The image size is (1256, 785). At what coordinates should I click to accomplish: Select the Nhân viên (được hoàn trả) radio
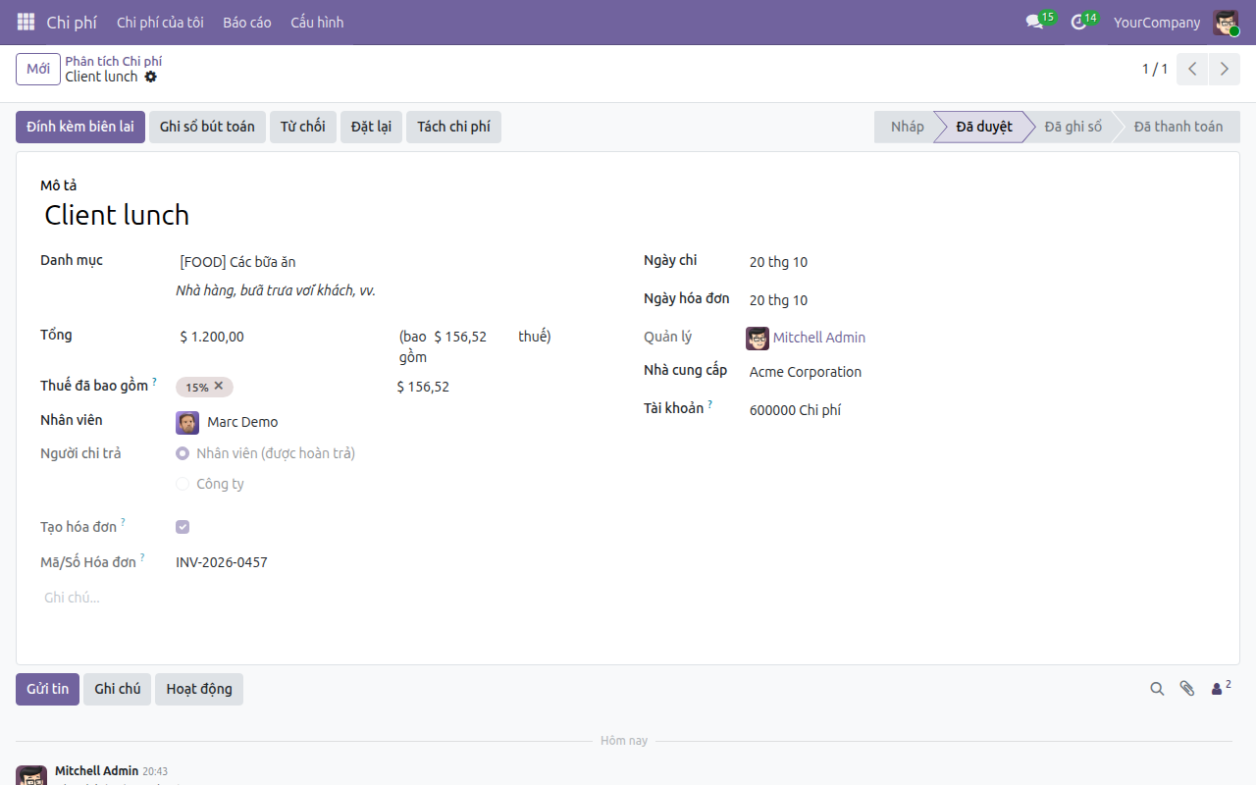pyautogui.click(x=183, y=453)
